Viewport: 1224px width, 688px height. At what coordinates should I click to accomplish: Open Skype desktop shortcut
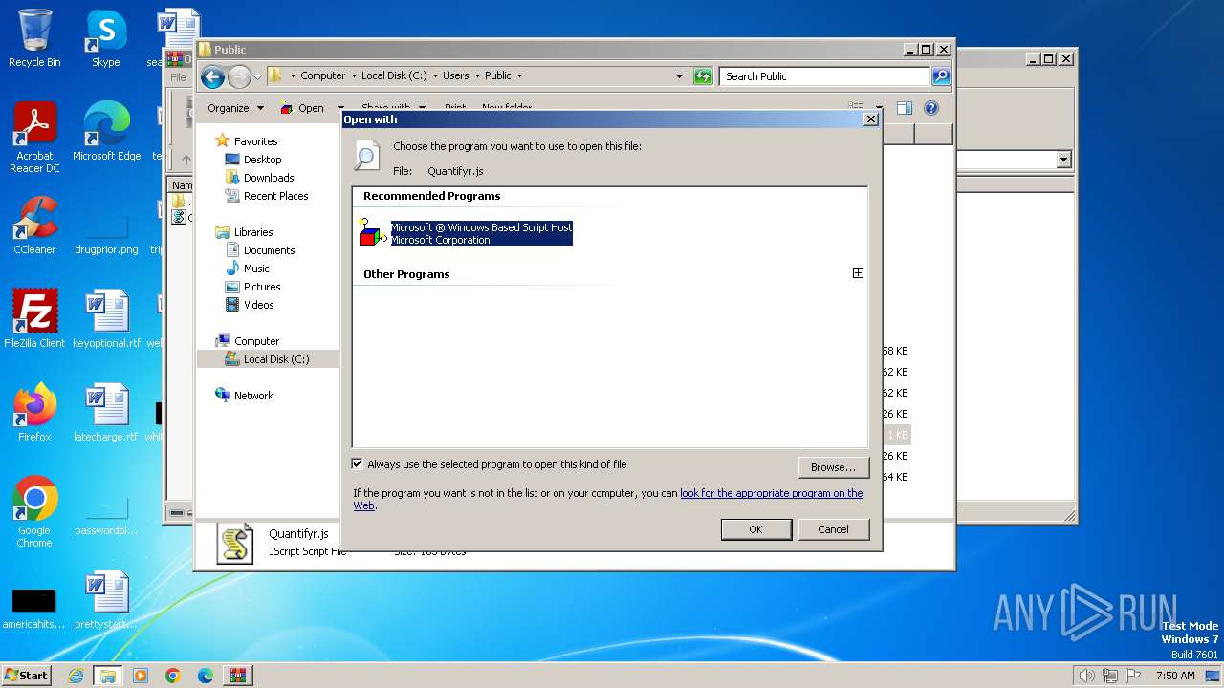[105, 39]
